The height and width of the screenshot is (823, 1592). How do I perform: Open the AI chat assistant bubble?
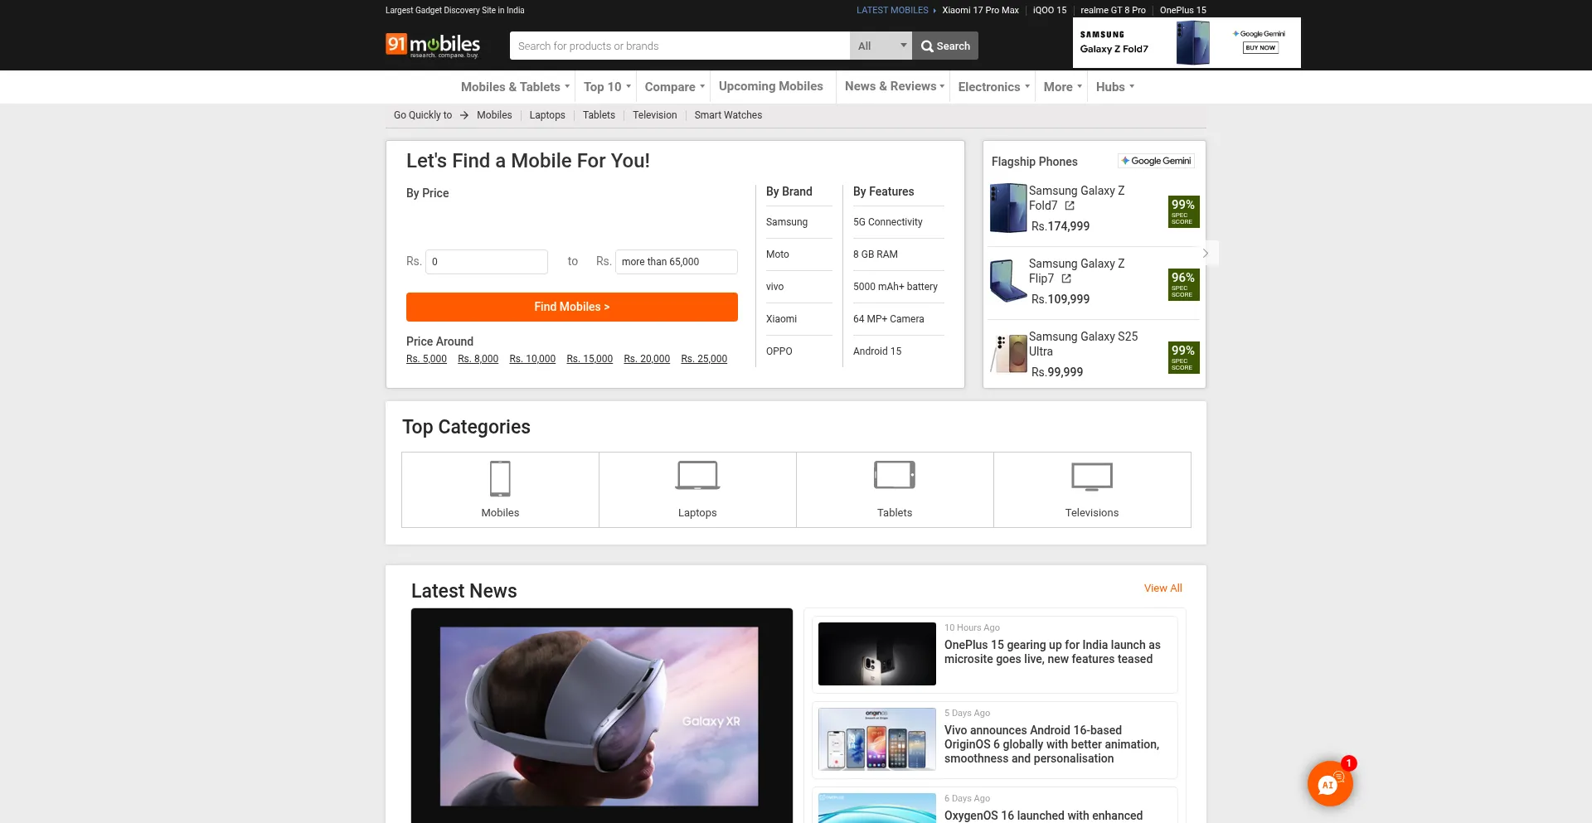click(x=1329, y=783)
